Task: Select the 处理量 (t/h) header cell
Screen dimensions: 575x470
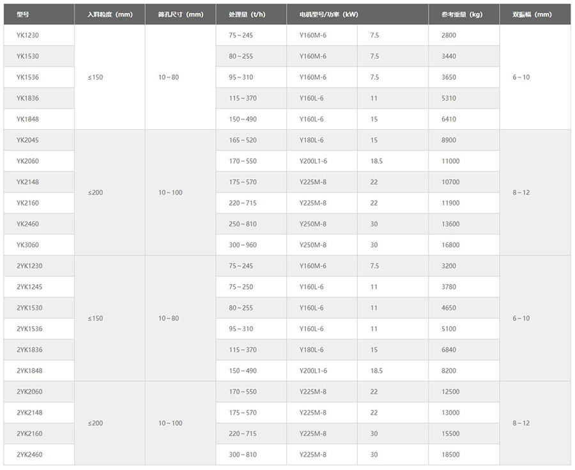Action: coord(251,14)
